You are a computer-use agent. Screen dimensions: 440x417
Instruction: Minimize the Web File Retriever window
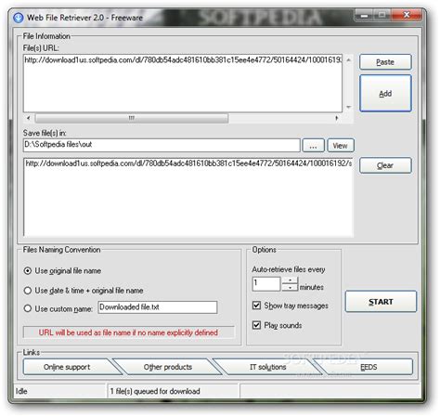(x=365, y=15)
